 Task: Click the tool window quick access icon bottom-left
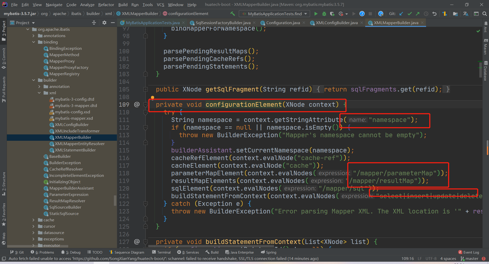pos(4,259)
